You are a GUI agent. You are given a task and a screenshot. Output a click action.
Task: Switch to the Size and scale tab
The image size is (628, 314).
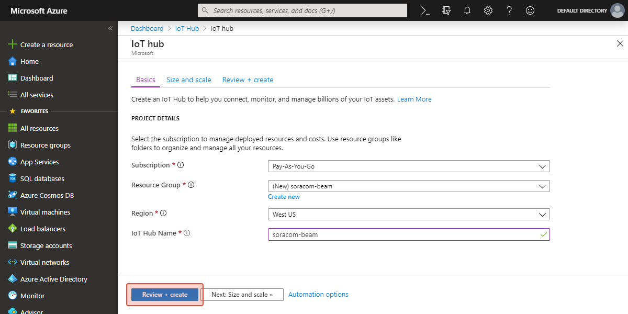pyautogui.click(x=188, y=80)
